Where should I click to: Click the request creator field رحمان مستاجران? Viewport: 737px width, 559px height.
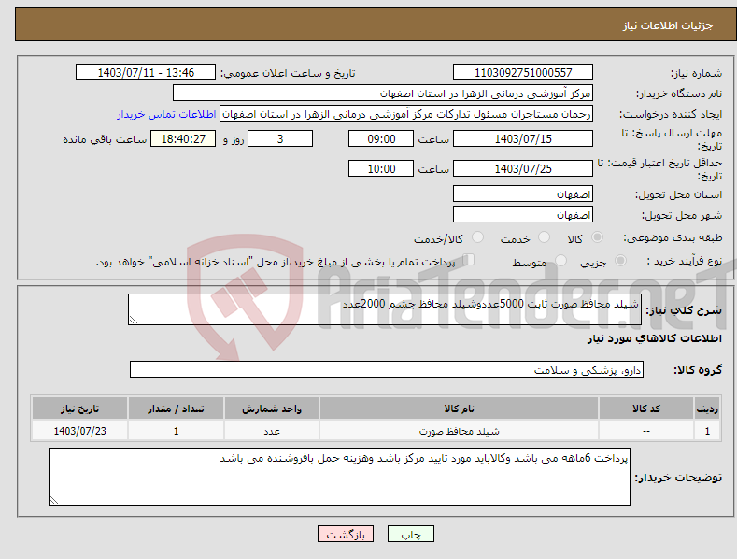click(406, 114)
